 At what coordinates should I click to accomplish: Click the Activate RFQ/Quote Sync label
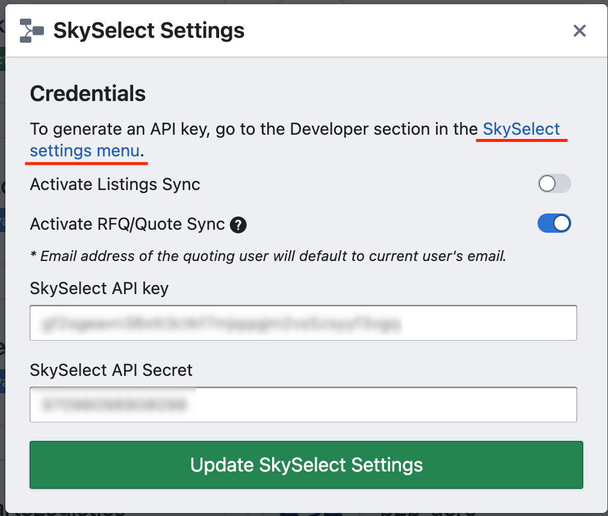[x=127, y=224]
